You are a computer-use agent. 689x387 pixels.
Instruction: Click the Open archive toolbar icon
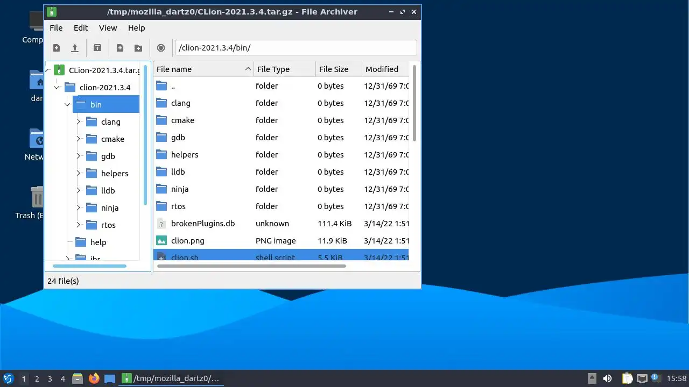75,48
